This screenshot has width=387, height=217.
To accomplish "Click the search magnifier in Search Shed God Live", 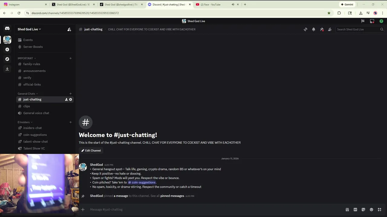I will (x=382, y=29).
